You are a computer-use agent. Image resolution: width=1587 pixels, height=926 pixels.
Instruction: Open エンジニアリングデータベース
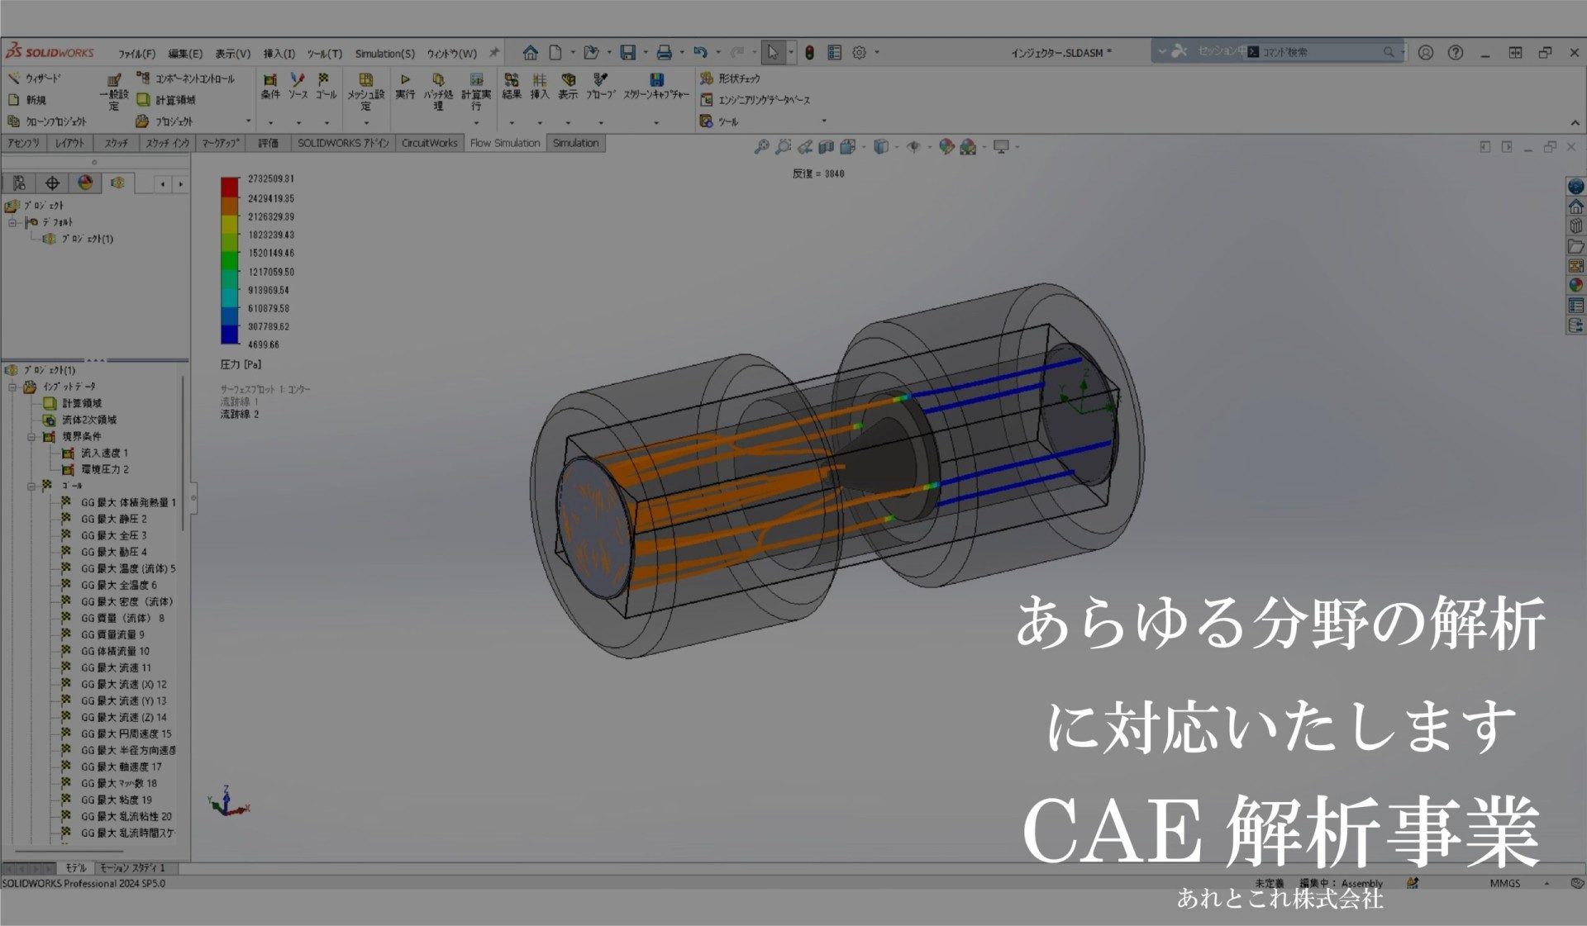click(755, 100)
